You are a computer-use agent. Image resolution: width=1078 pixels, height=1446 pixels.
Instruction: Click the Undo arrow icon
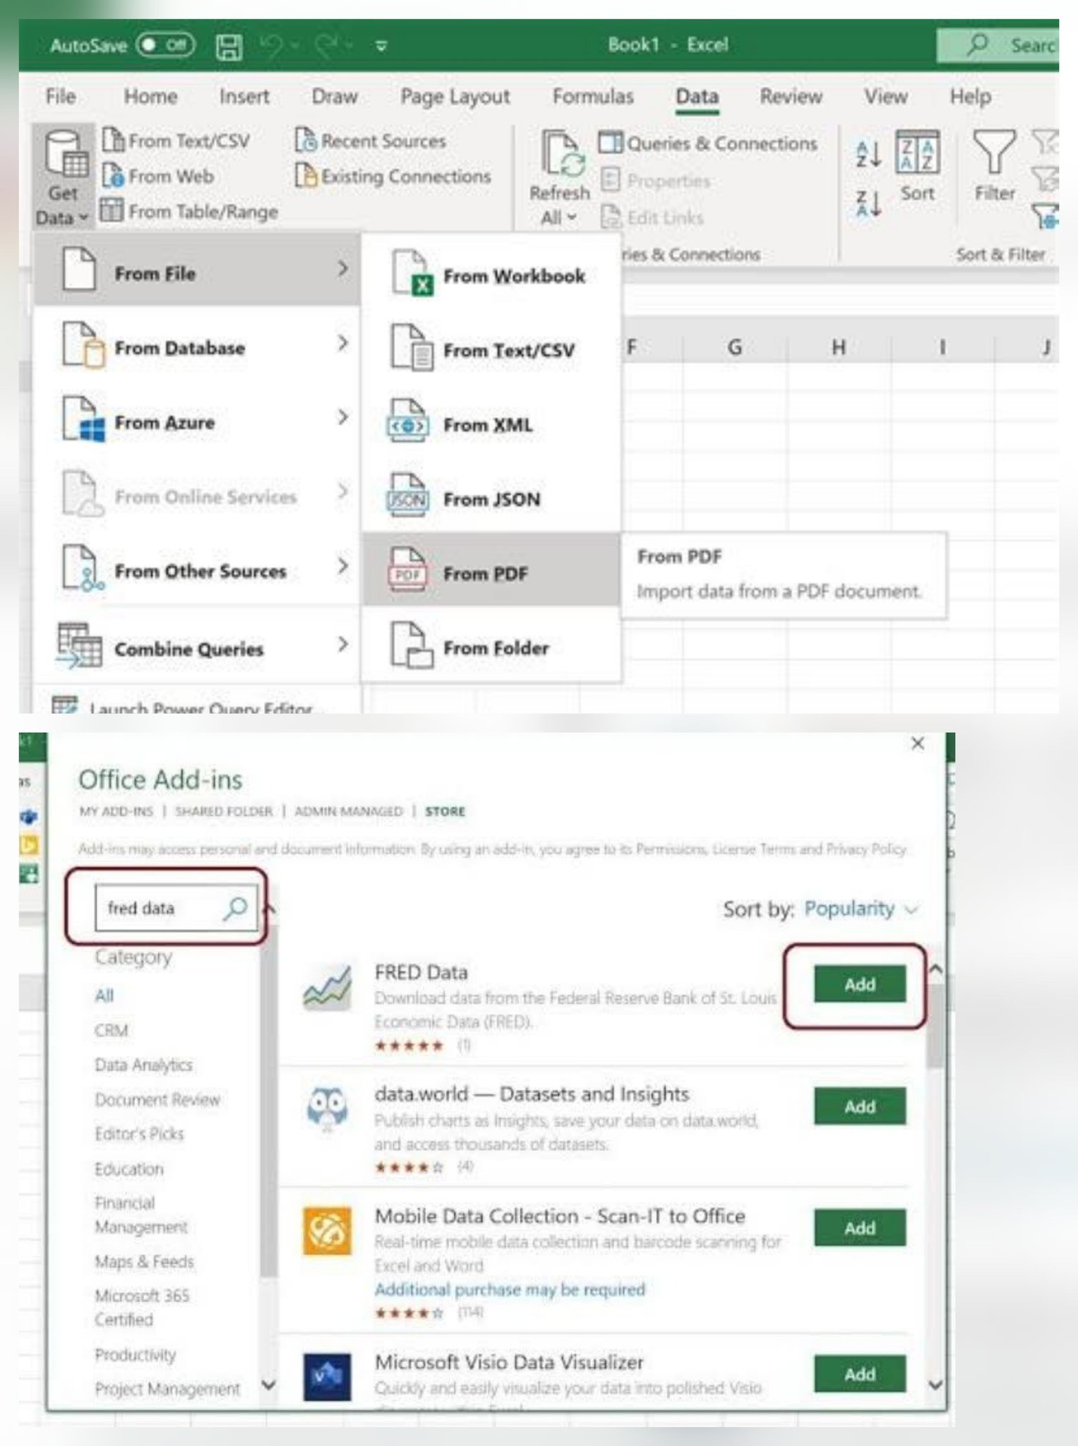[x=270, y=46]
